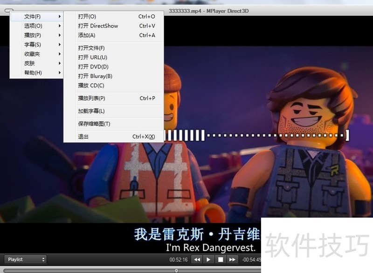The height and width of the screenshot is (273, 373).
Task: Click the title 3333333.mp4 - MPlayer Direct3D
Action: pyautogui.click(x=208, y=11)
